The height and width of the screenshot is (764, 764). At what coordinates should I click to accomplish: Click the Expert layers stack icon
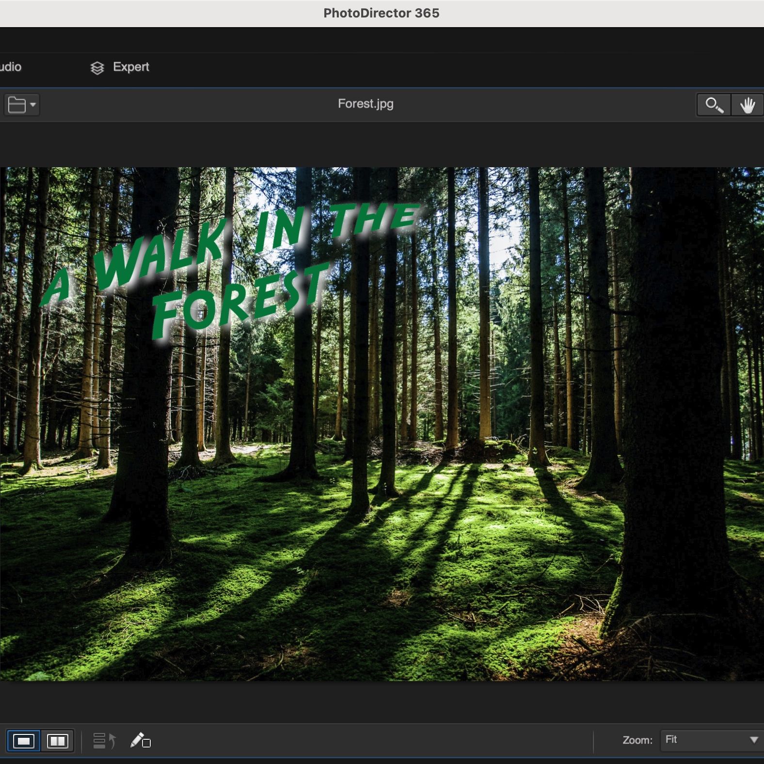pos(97,68)
